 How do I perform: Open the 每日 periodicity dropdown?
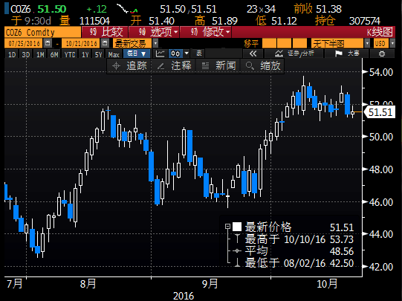tap(137, 54)
